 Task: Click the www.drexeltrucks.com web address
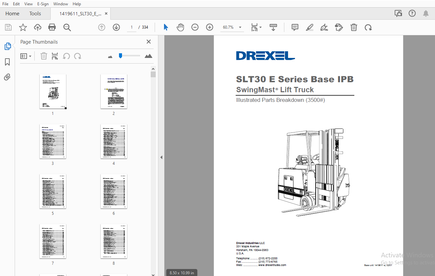[x=272, y=265]
